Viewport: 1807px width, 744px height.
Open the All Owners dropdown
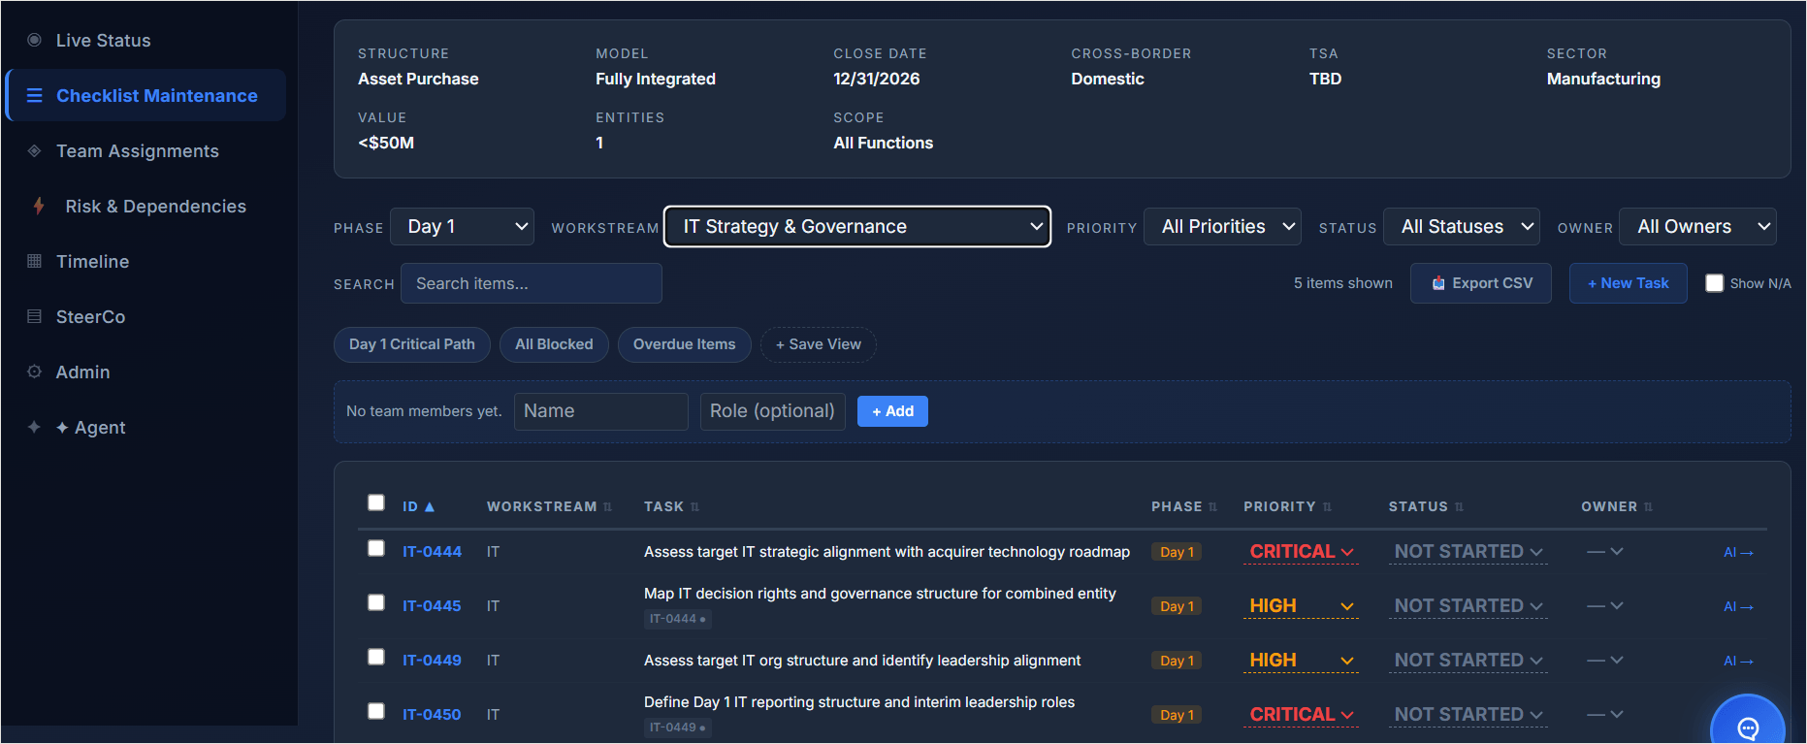[1698, 226]
